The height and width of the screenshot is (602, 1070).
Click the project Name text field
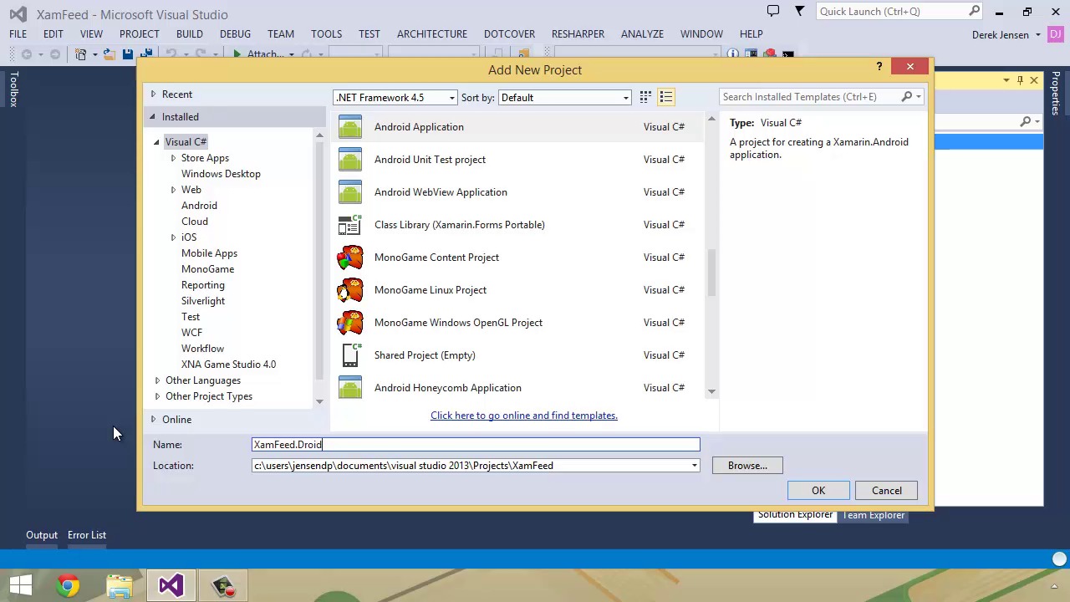click(x=476, y=445)
